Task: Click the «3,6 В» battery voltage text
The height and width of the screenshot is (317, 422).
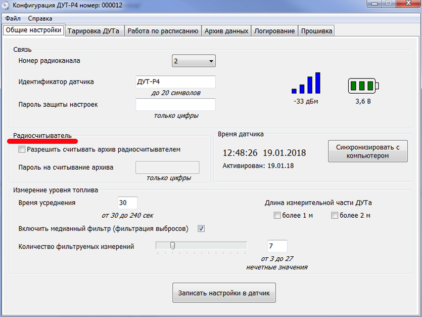Action: click(363, 101)
